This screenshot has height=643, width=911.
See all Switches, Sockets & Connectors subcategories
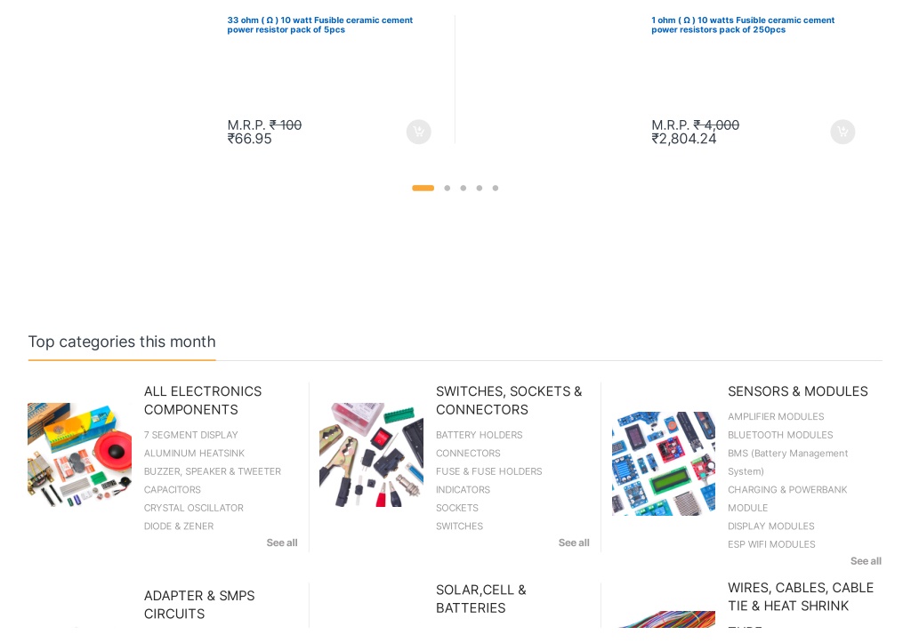(x=574, y=543)
